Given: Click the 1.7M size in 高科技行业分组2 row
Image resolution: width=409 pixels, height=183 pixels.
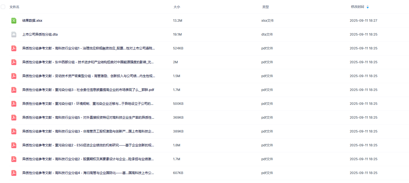Looking at the screenshot, I should tap(176, 159).
